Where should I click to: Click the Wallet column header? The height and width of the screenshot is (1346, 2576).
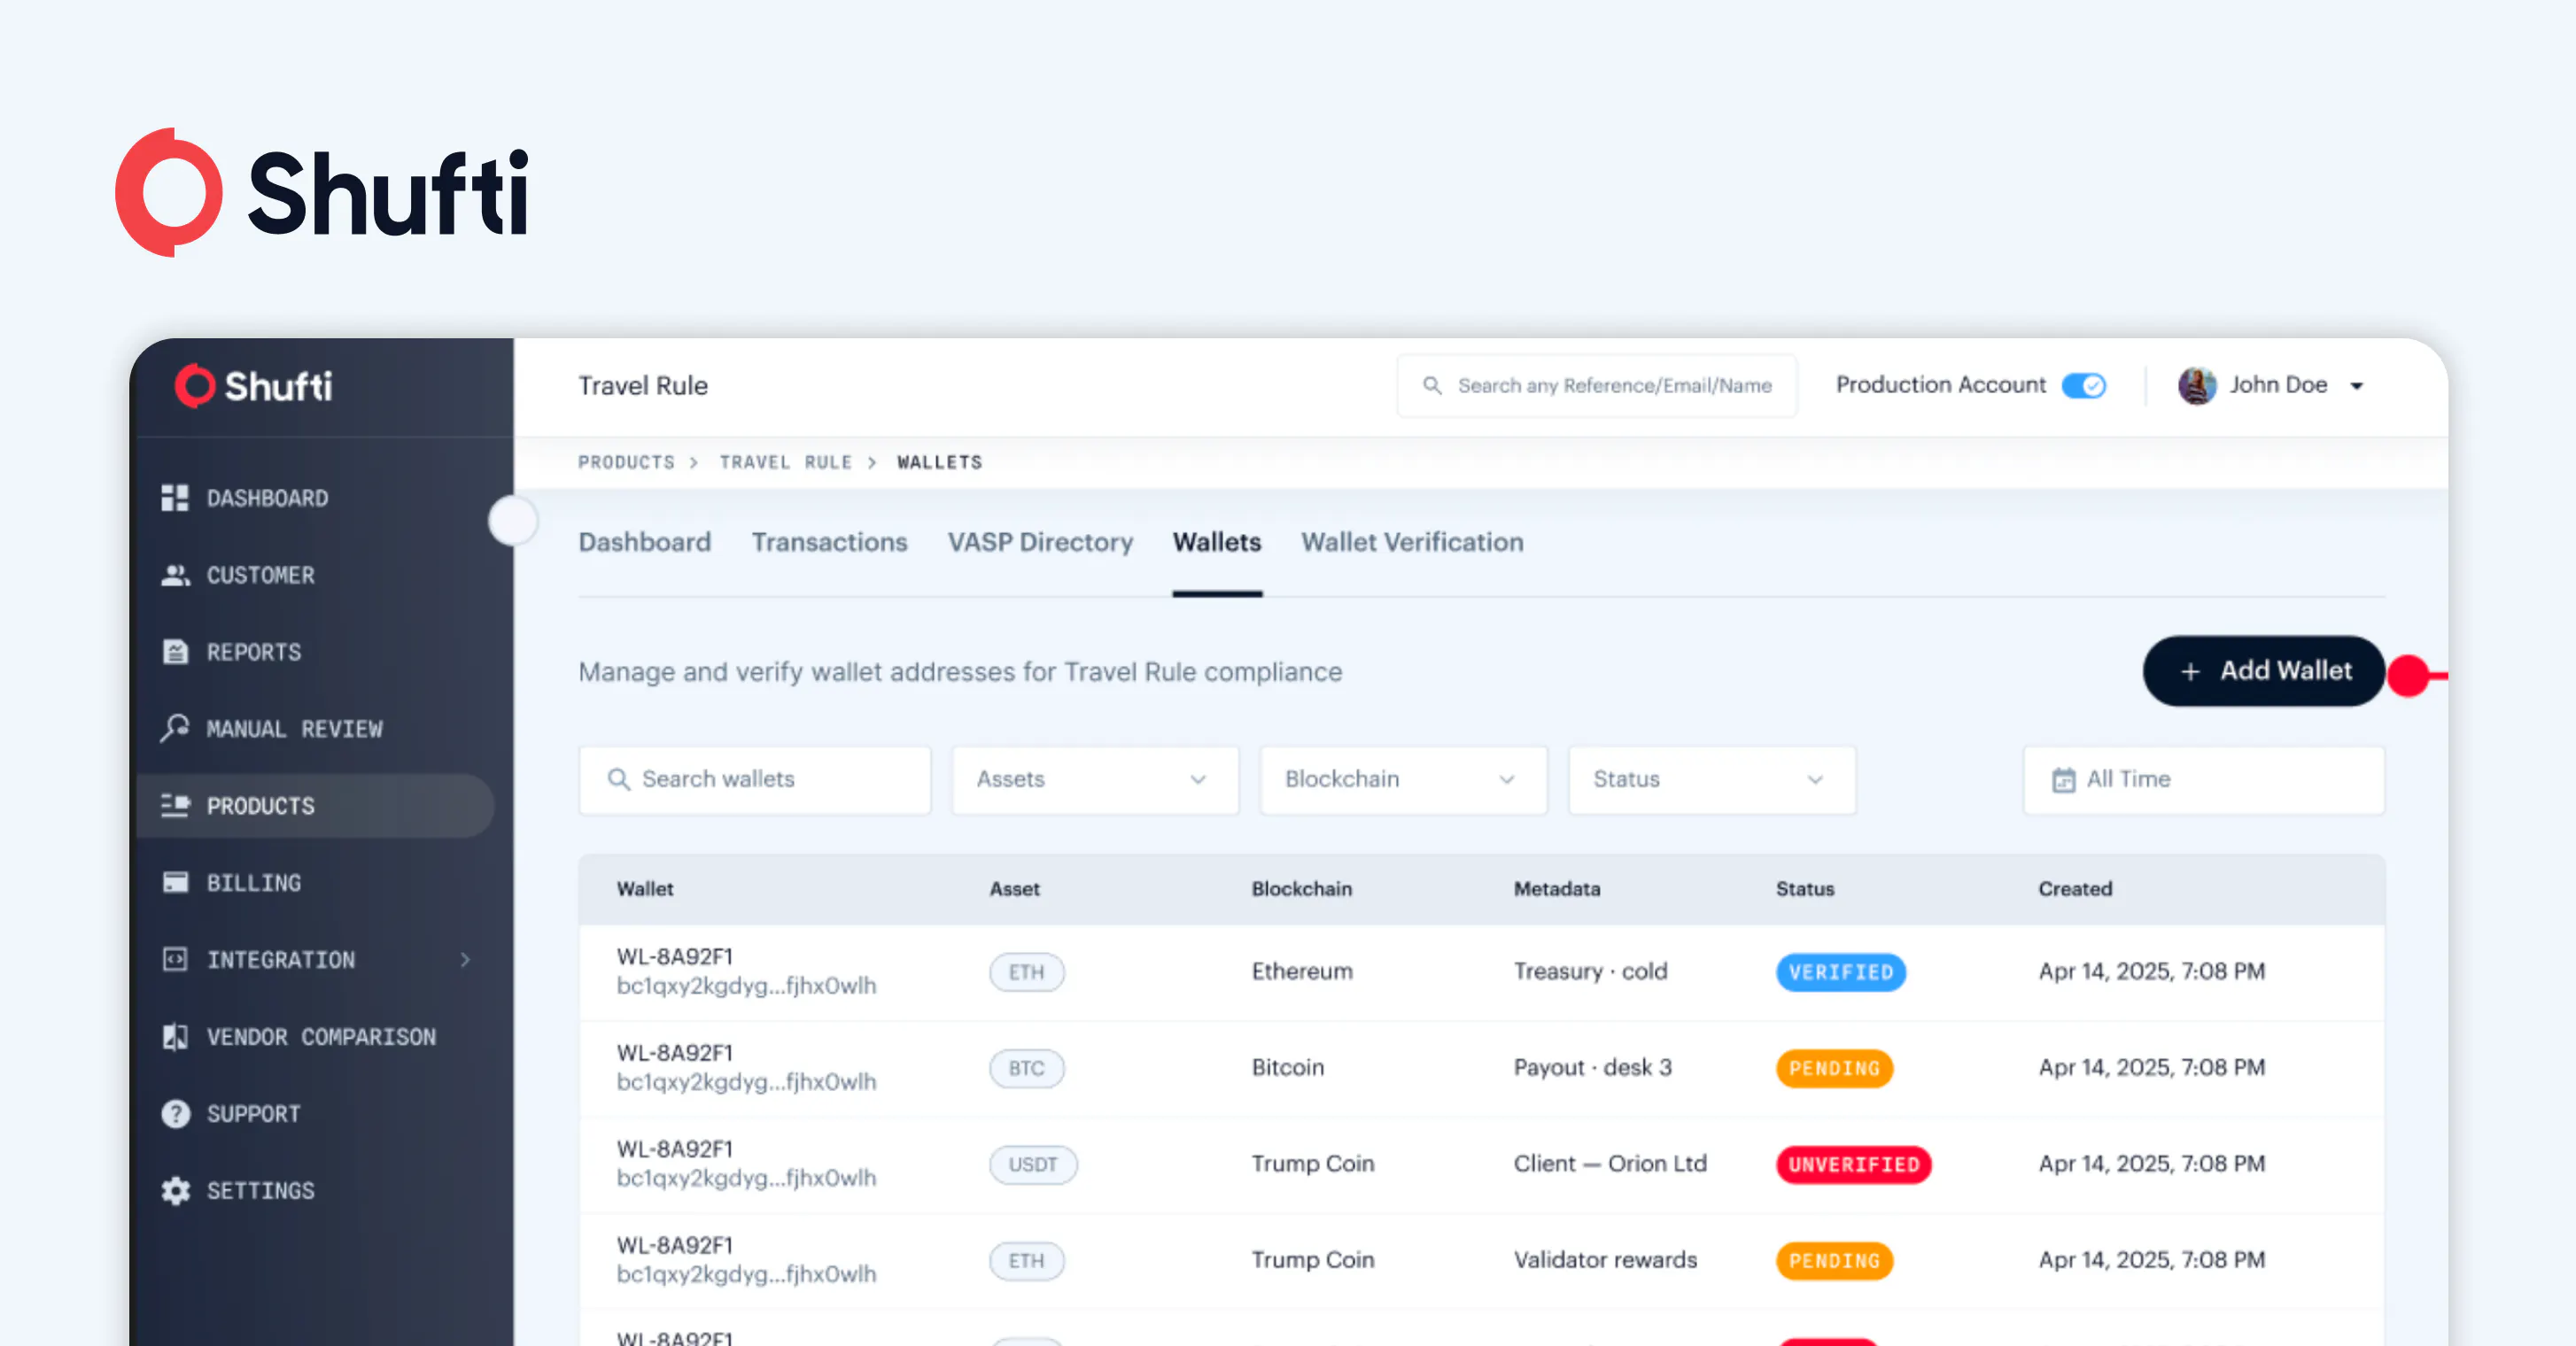pos(645,889)
